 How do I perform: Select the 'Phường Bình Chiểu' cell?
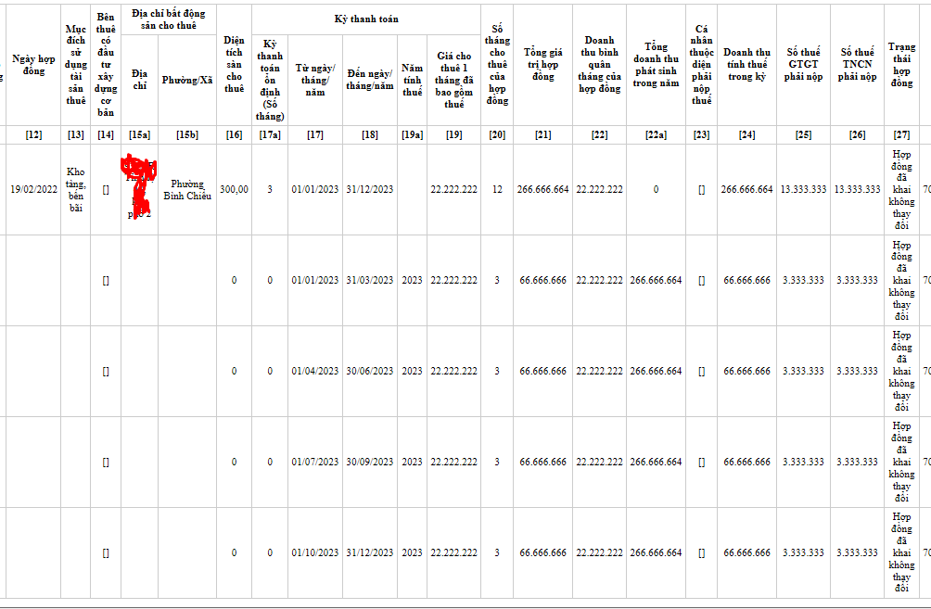click(187, 190)
